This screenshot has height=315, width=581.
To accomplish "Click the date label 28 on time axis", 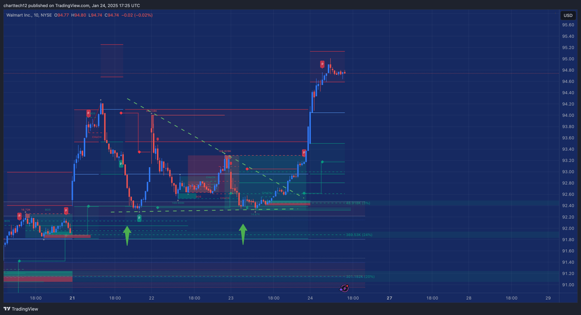I will (469, 298).
